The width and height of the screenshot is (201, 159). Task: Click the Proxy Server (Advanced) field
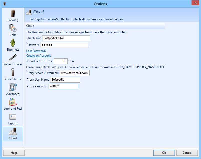pos(75,73)
